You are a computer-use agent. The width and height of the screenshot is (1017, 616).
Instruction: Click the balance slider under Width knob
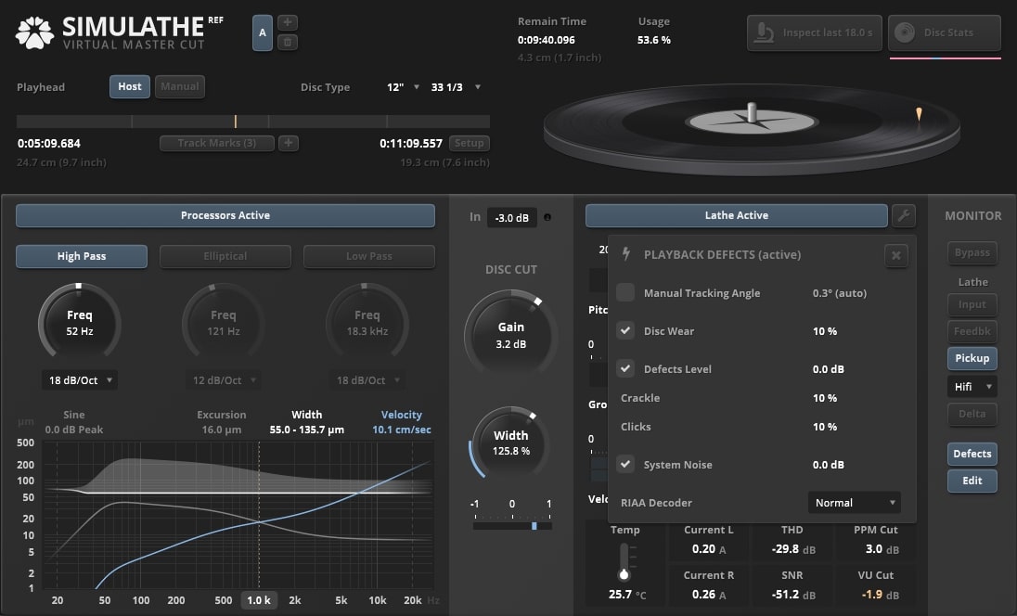[x=512, y=526]
